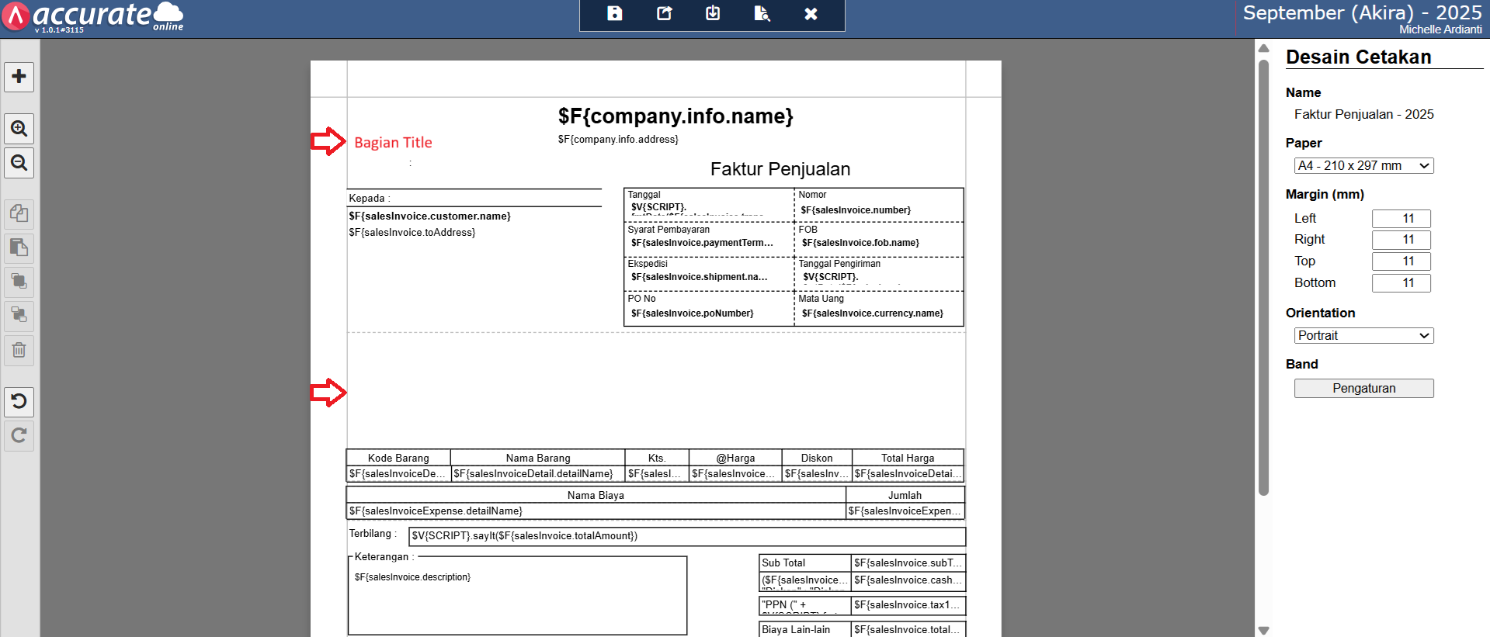This screenshot has width=1490, height=637.
Task: Open the Paper size dropdown
Action: click(1363, 166)
